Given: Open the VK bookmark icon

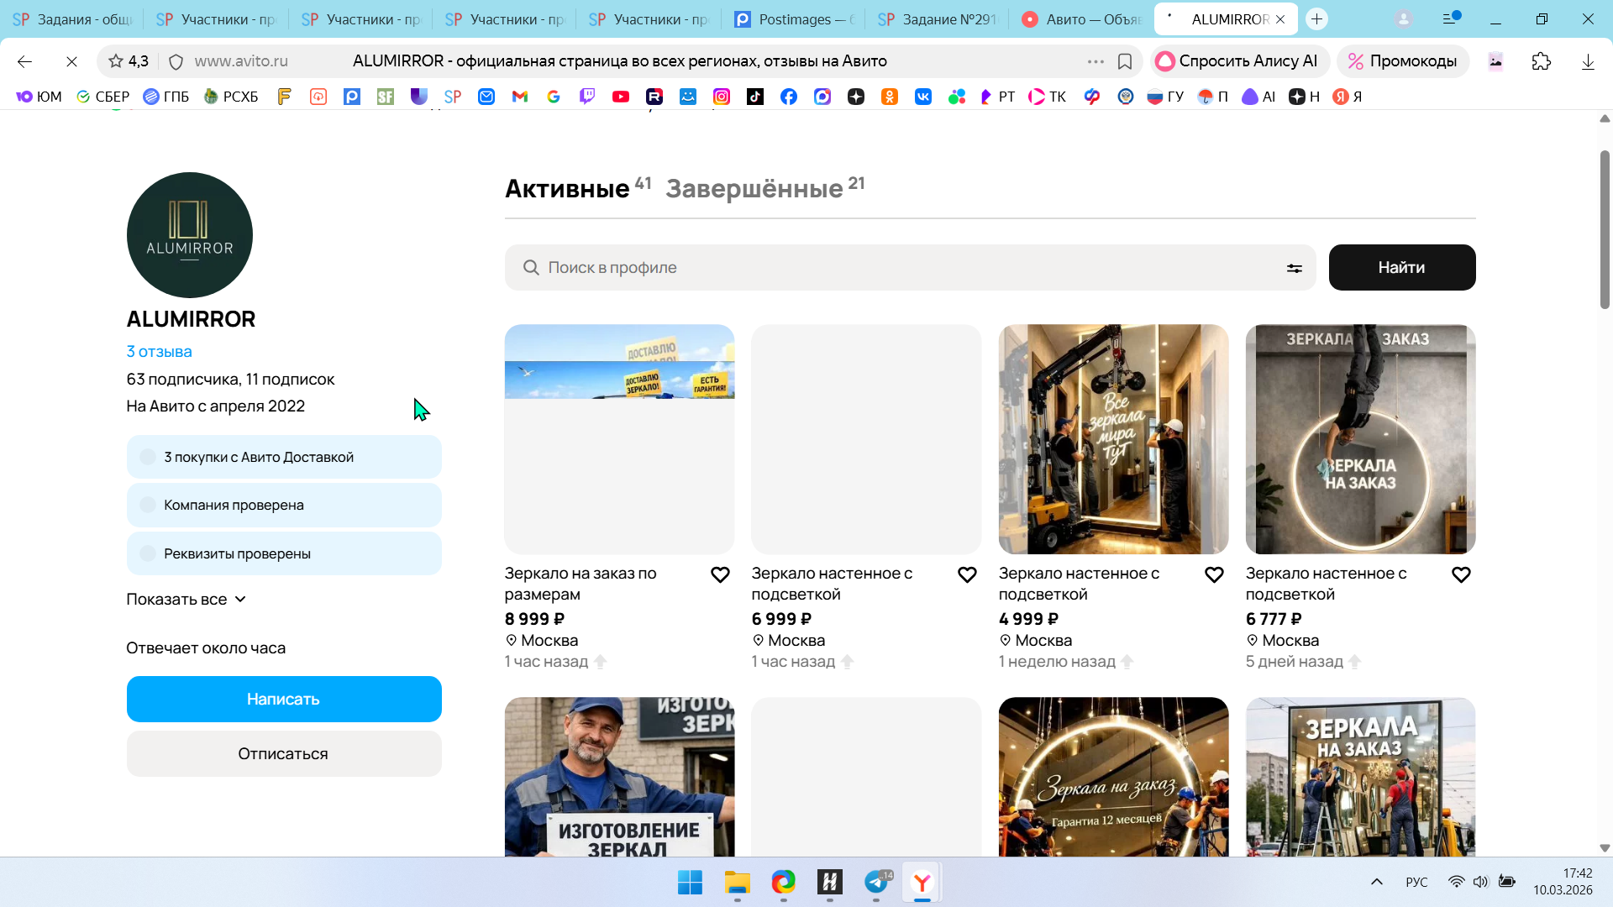Looking at the screenshot, I should [922, 97].
